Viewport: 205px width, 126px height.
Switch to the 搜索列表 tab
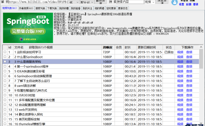(x=40, y=8)
